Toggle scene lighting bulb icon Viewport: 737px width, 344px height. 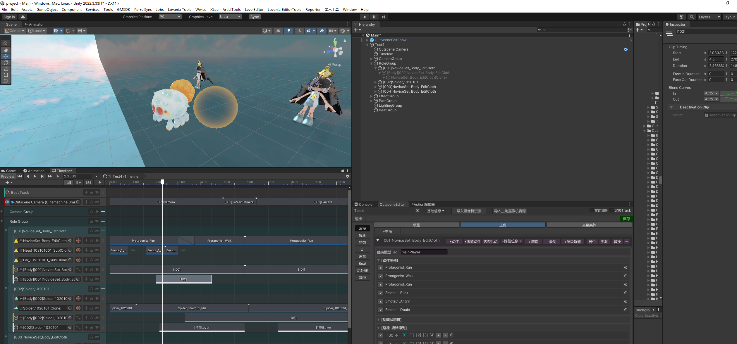pyautogui.click(x=289, y=31)
